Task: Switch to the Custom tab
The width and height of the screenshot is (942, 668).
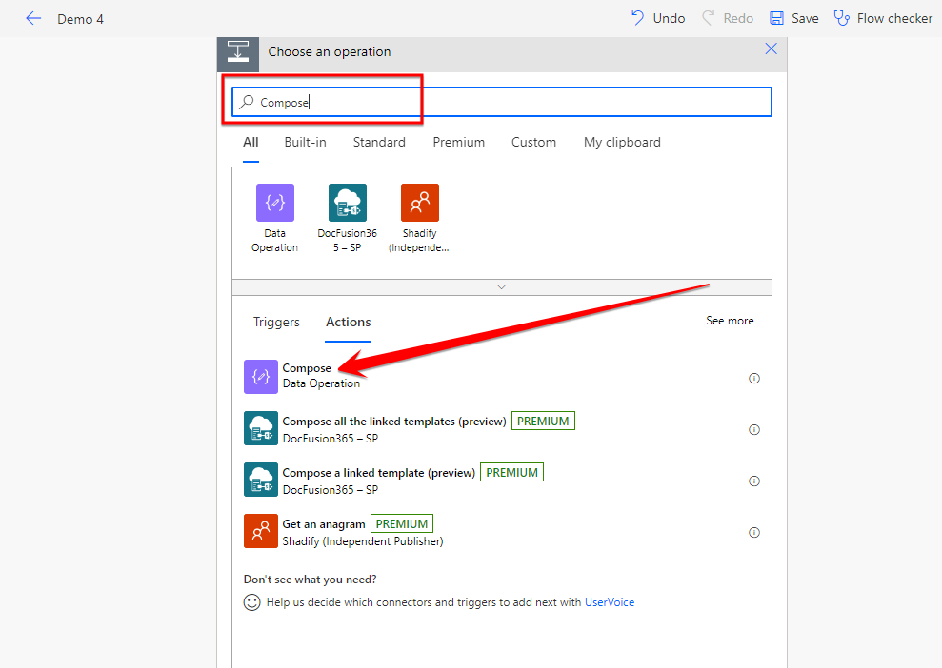Action: [533, 142]
